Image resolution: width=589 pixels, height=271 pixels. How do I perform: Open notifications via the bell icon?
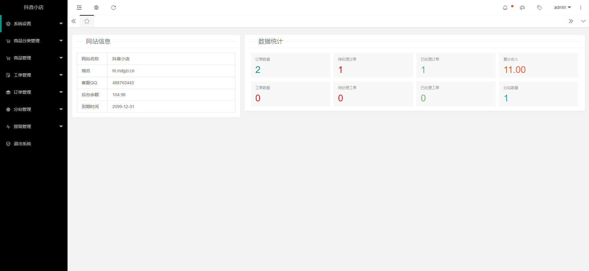[x=505, y=8]
